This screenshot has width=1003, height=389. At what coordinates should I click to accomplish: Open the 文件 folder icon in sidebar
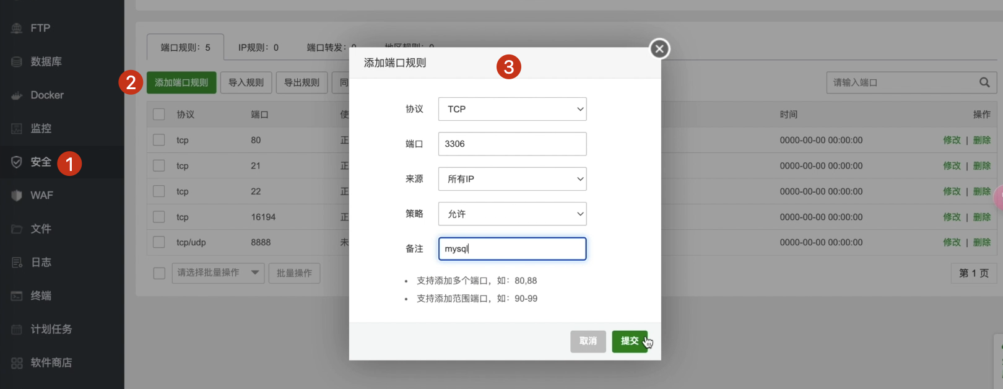[x=17, y=229]
